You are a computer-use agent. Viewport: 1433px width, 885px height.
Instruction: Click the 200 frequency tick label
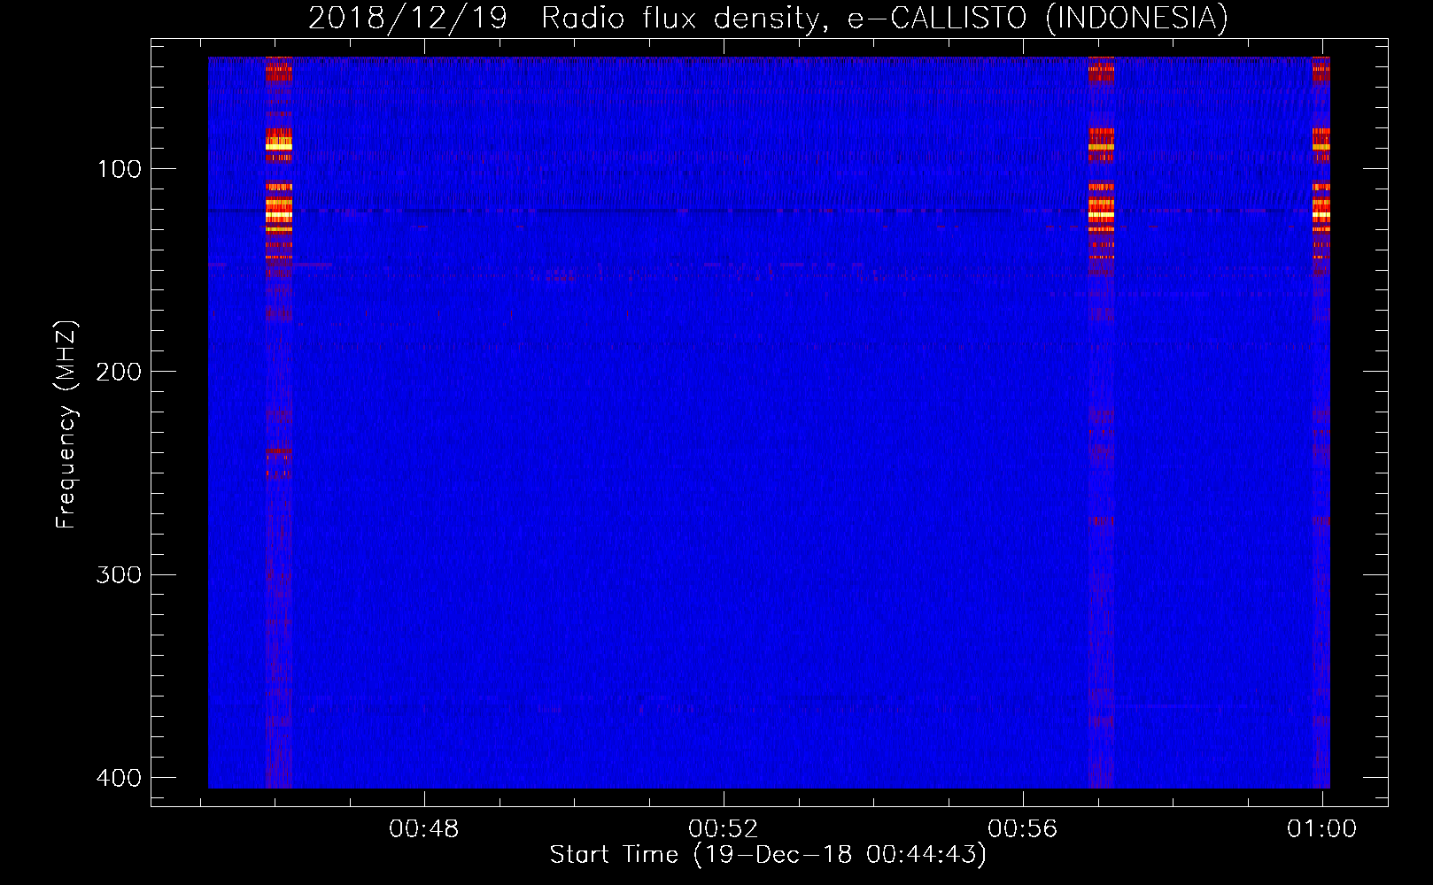pos(119,372)
